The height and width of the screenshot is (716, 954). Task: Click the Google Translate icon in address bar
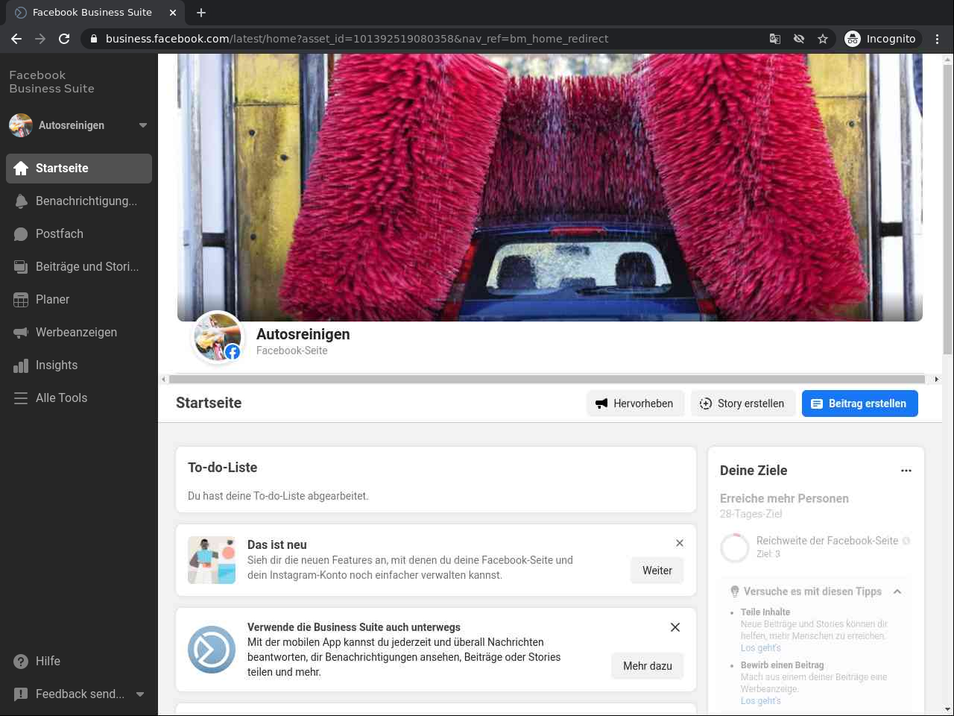click(775, 39)
